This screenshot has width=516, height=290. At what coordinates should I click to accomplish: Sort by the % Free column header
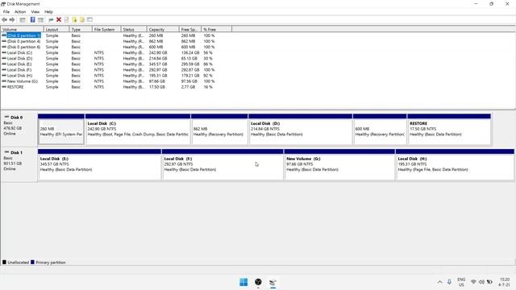click(x=217, y=30)
